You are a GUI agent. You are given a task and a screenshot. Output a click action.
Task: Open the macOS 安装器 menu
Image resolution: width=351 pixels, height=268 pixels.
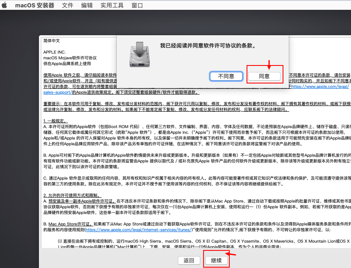pos(35,5)
